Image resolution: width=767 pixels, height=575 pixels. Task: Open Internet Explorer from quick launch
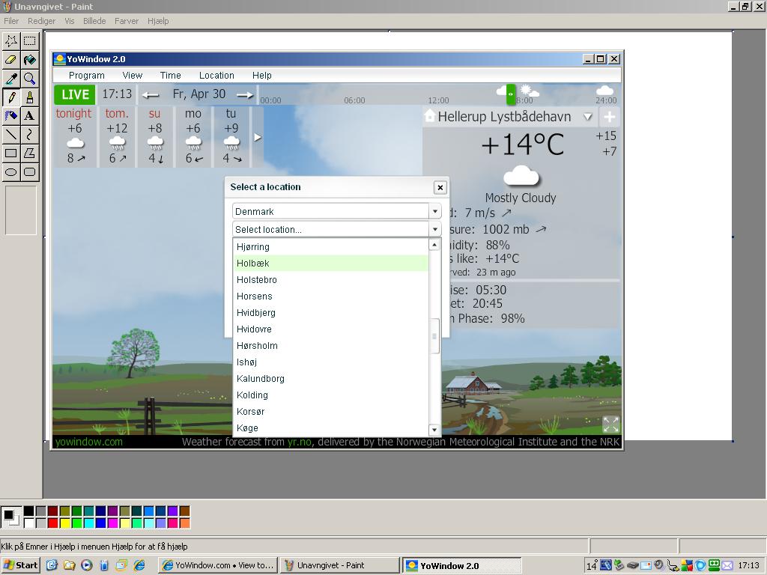point(139,565)
